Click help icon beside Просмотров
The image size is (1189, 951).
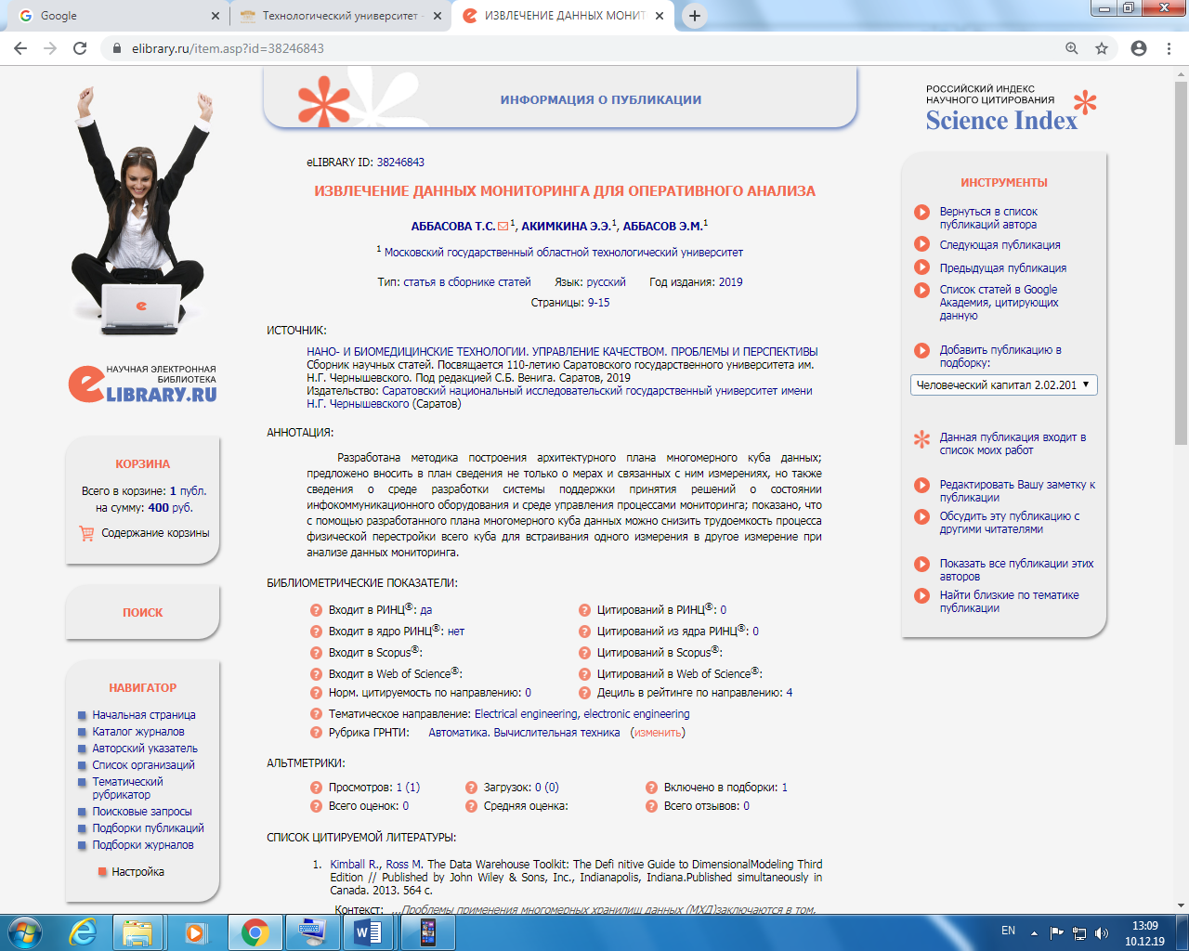coord(317,788)
